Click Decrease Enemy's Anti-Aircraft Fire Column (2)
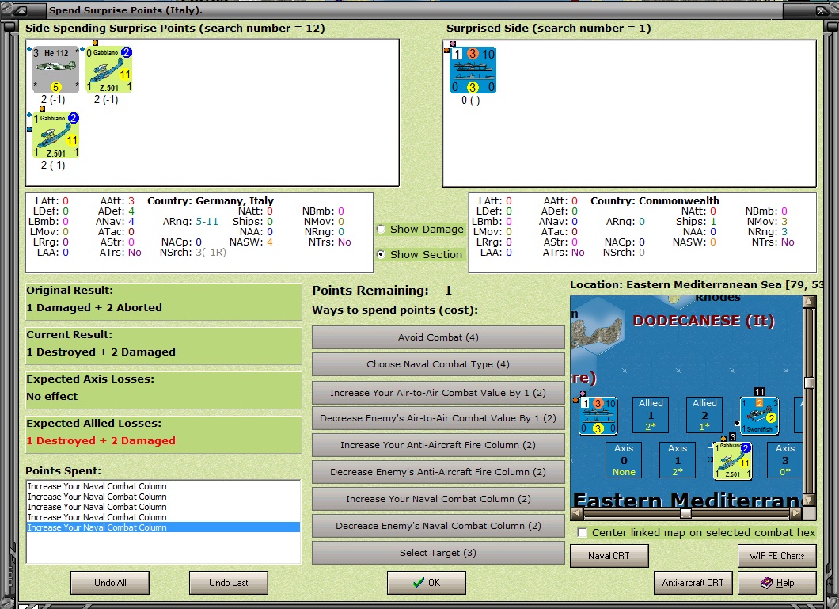Image resolution: width=839 pixels, height=609 pixels. pos(438,471)
